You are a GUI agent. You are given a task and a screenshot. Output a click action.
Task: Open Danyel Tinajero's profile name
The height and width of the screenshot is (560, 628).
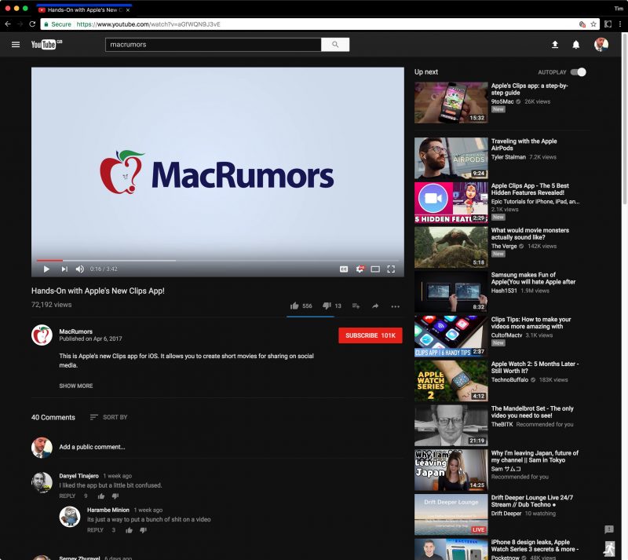[79, 476]
